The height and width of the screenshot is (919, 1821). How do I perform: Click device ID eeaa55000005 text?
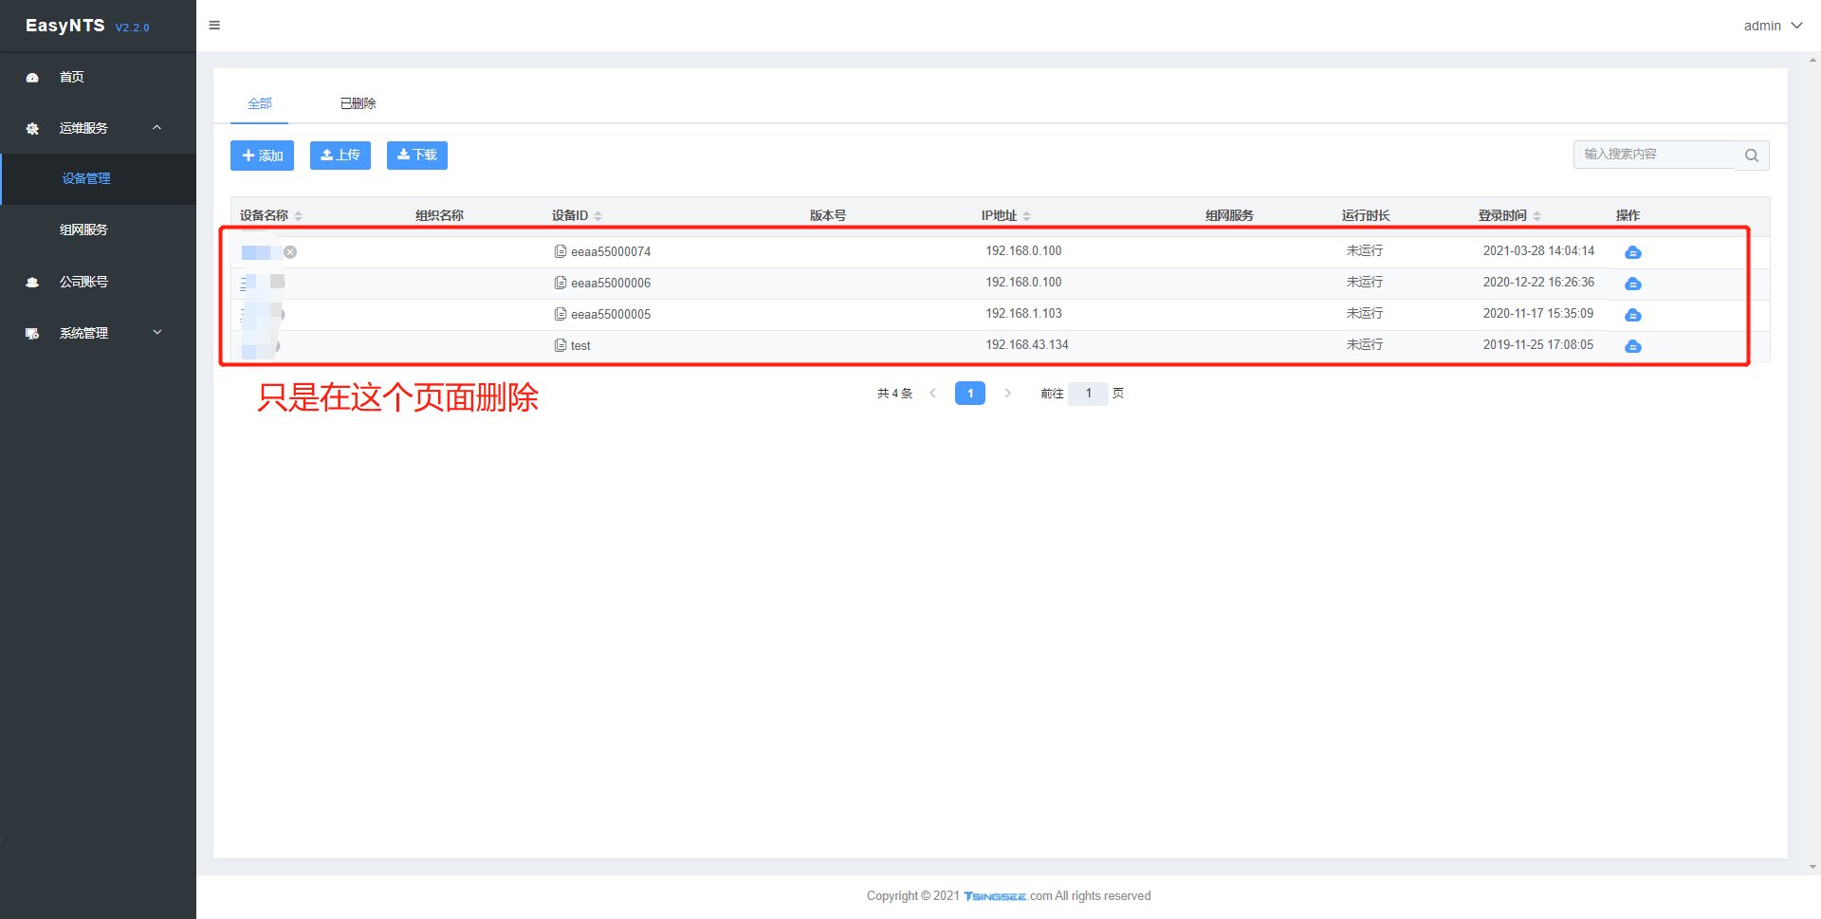[x=611, y=314]
